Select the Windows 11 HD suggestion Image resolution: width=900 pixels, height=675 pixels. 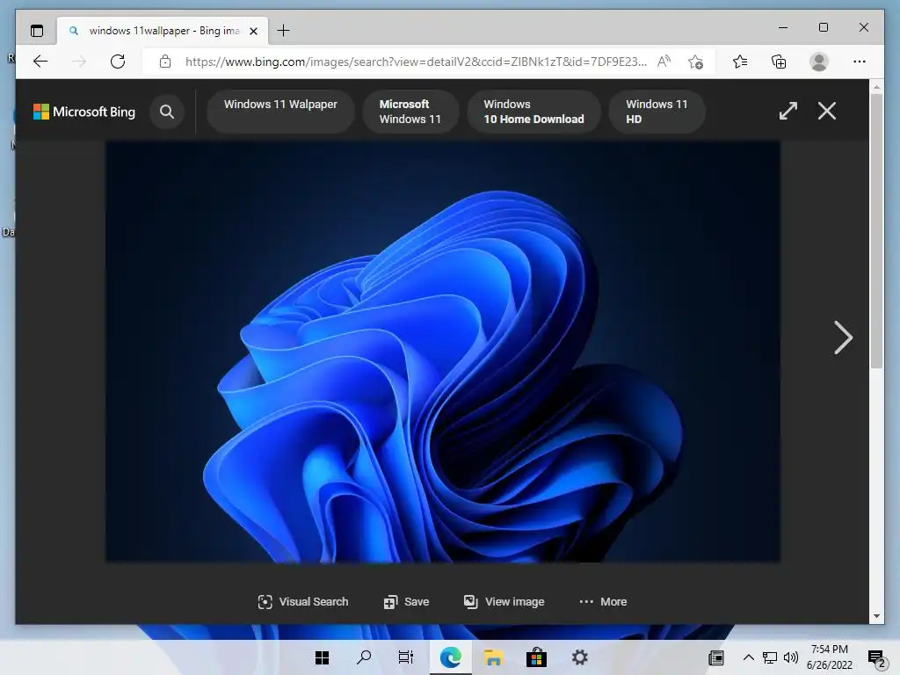(657, 112)
